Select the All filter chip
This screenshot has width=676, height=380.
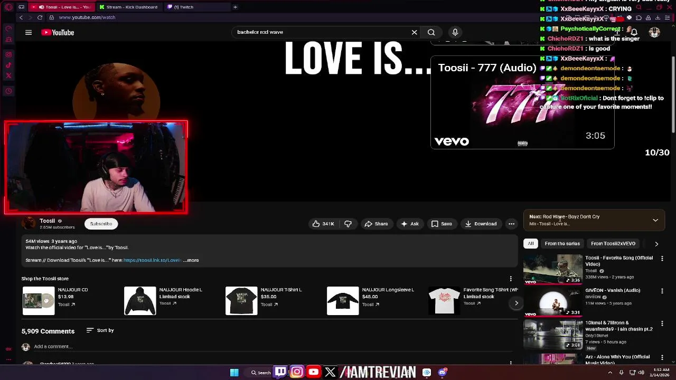pos(531,244)
